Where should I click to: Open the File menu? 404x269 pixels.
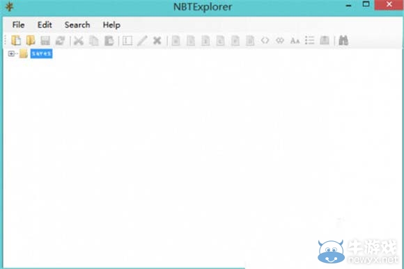click(x=18, y=25)
